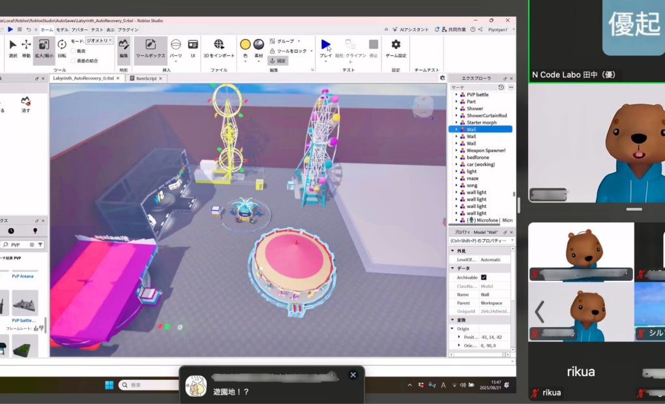The height and width of the screenshot is (404, 665).
Task: Toggle the Join Surfaces (表面の結合) checkbox
Action: [x=72, y=61]
